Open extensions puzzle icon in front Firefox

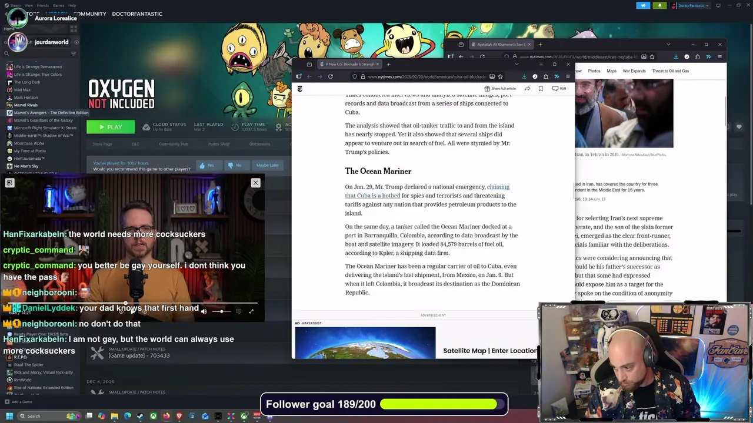pos(545,76)
